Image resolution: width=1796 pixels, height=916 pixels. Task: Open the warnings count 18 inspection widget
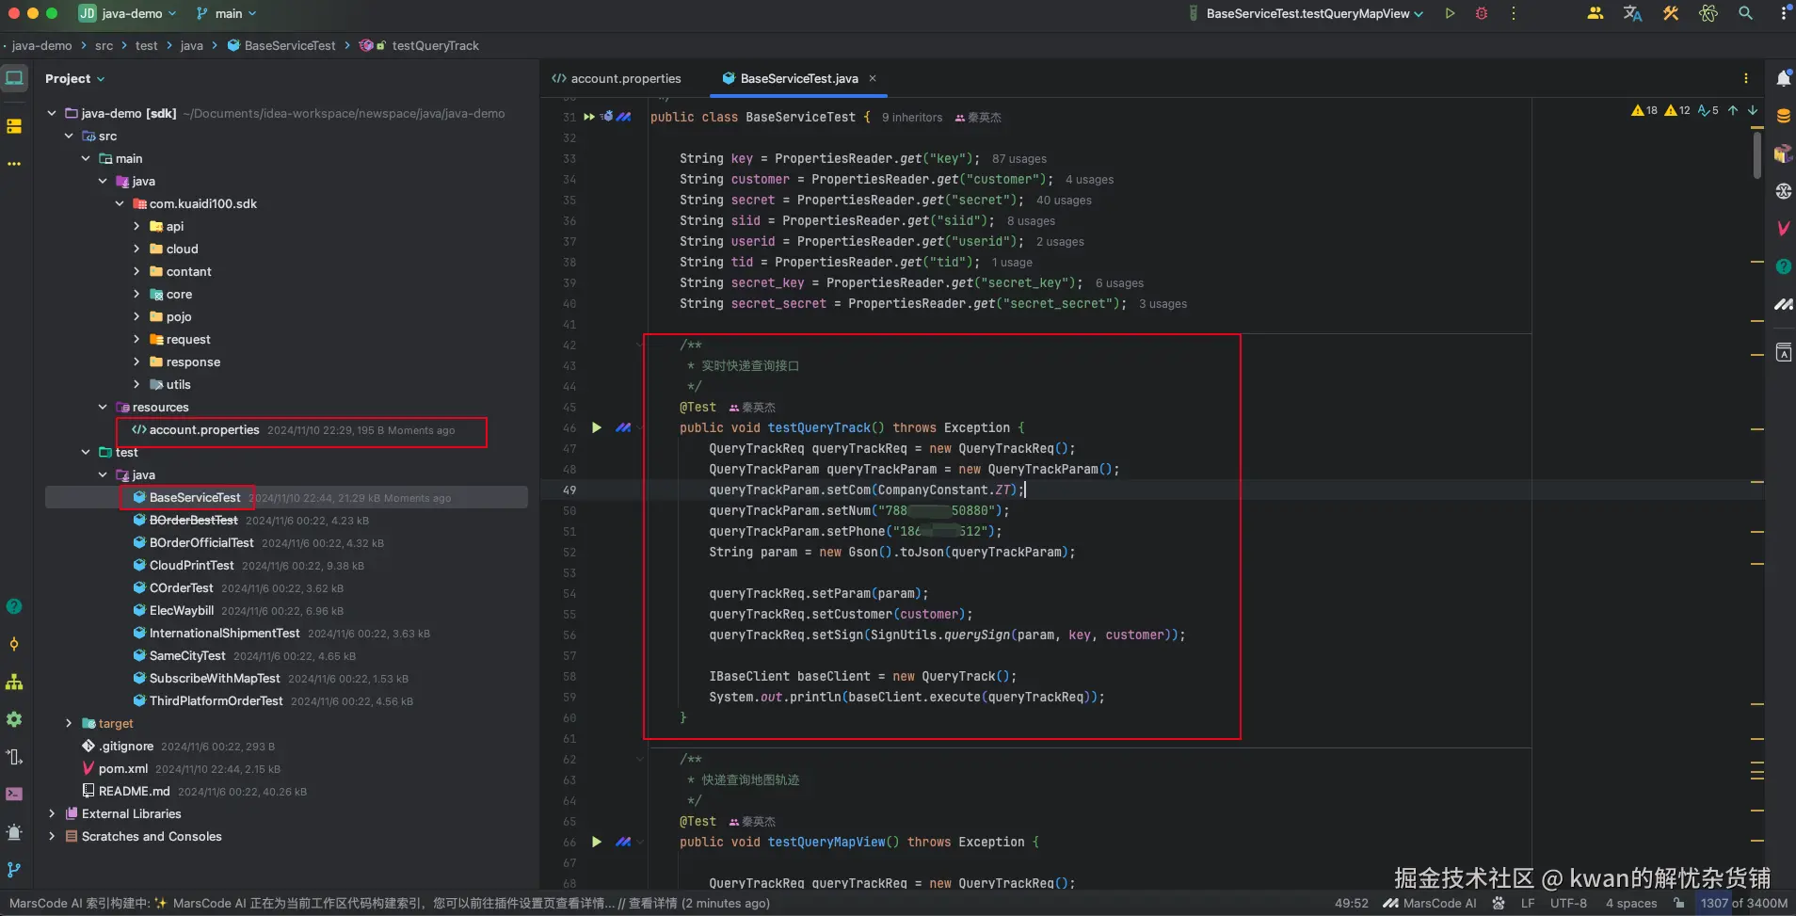point(1644,110)
